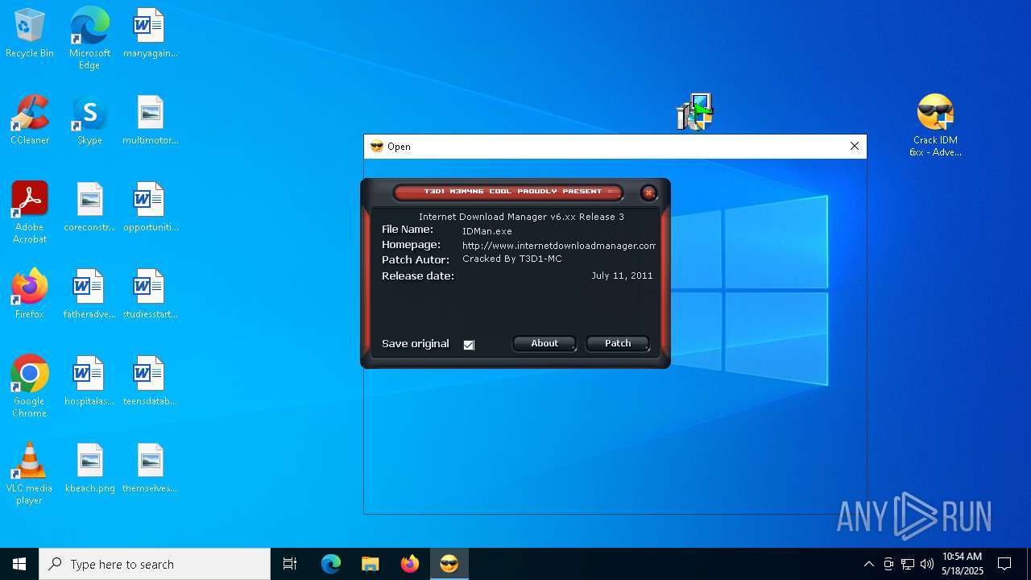The height and width of the screenshot is (580, 1031).
Task: Select the multimotor image file
Action: tap(150, 121)
